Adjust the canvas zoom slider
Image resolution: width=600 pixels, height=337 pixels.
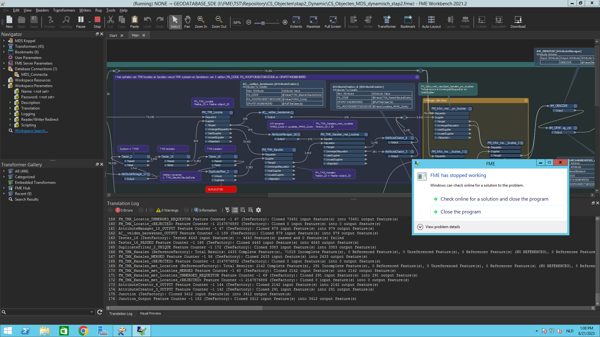263,23
